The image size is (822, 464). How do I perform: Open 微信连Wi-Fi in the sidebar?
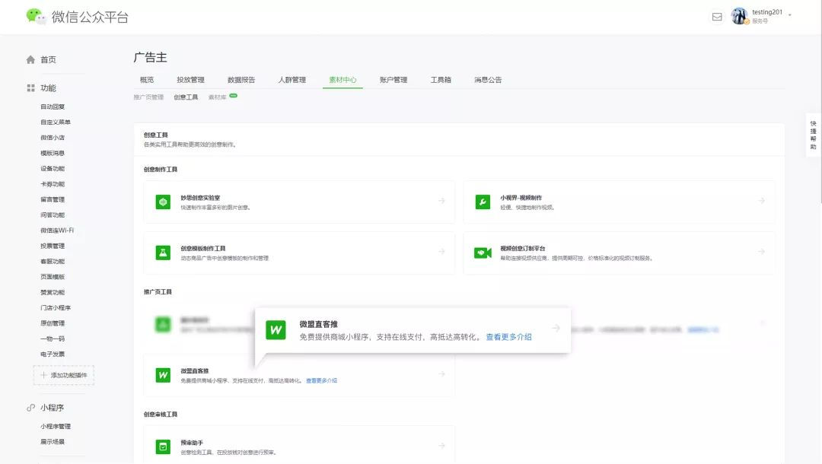tap(57, 230)
